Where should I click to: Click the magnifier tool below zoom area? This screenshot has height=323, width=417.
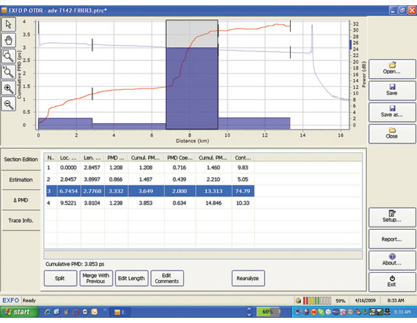point(8,72)
